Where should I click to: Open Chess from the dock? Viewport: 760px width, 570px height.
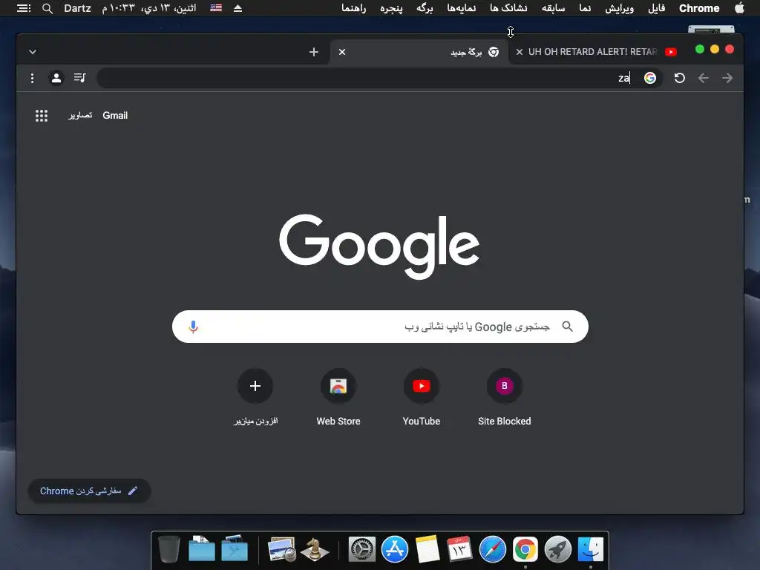click(x=314, y=549)
